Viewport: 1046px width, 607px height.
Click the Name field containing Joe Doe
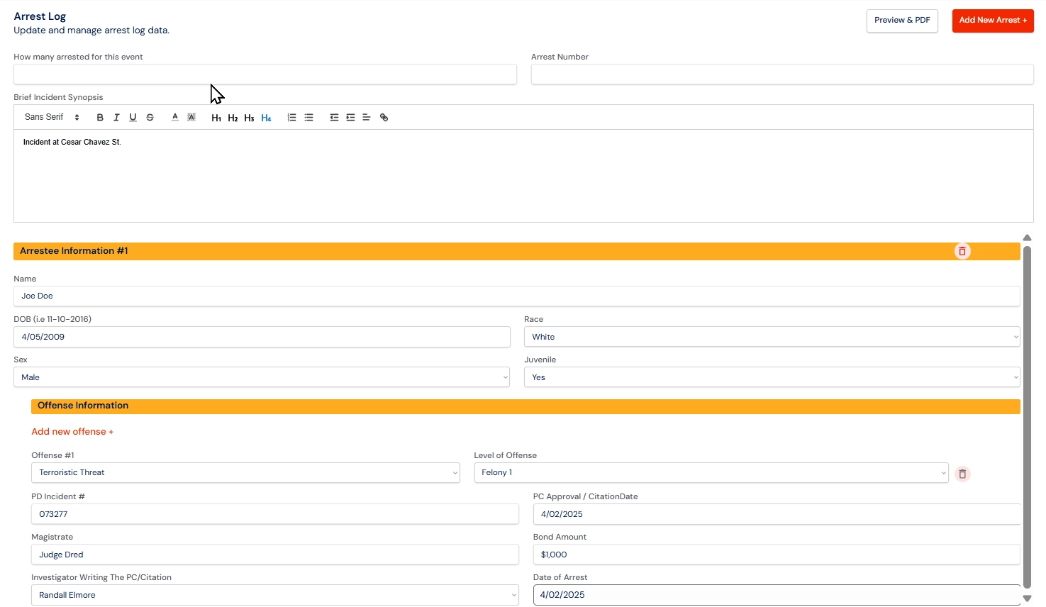(x=517, y=296)
